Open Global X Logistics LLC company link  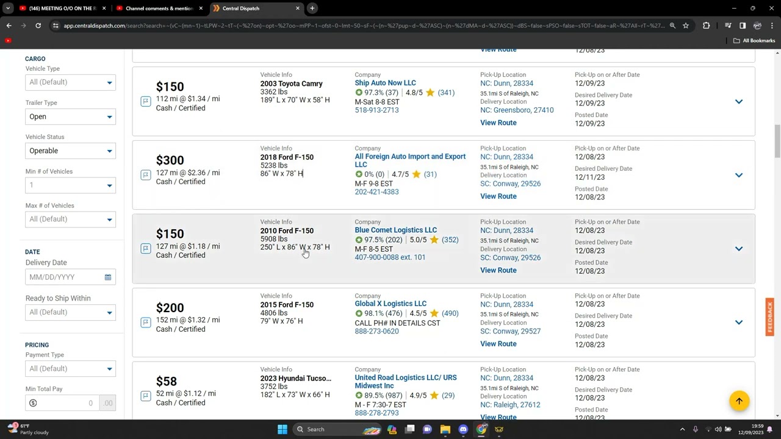[x=390, y=304]
